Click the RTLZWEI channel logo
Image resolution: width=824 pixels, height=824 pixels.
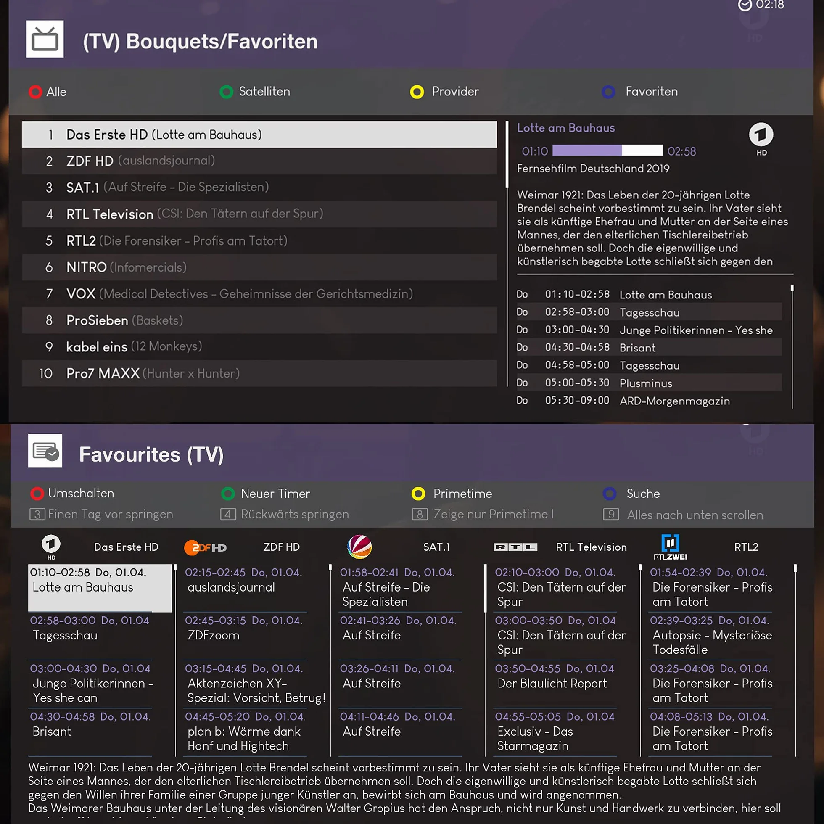pyautogui.click(x=671, y=547)
